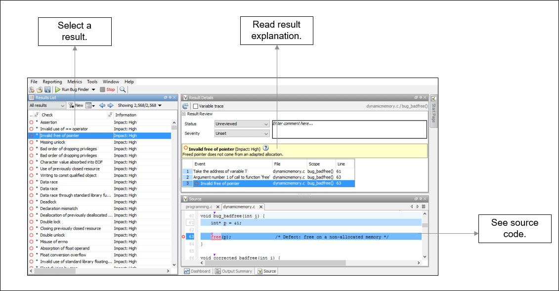Image resolution: width=559 pixels, height=291 pixels.
Task: Click the Line column header
Action: 341,164
